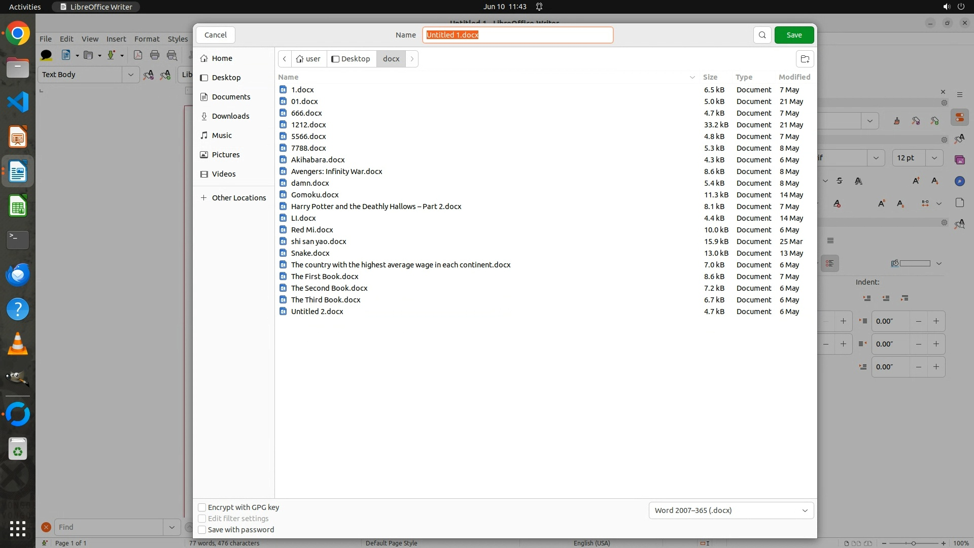The height and width of the screenshot is (548, 974).
Task: Open the Insert menu
Action: coord(116,39)
